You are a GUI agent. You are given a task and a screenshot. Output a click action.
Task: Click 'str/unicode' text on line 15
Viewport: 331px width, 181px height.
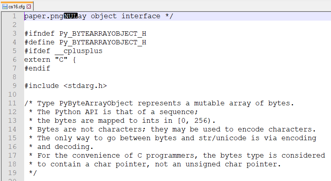tap(222, 138)
